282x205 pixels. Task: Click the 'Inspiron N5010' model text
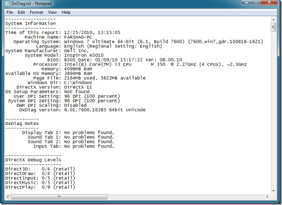click(x=84, y=55)
